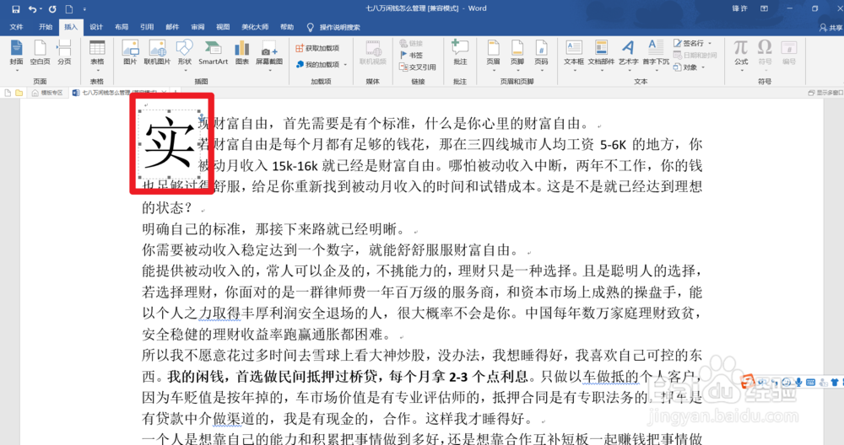Insert a cover page with 封面
Viewport: 844px width, 445px height.
point(17,54)
